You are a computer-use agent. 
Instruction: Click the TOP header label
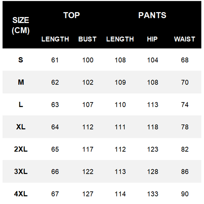(x=71, y=15)
